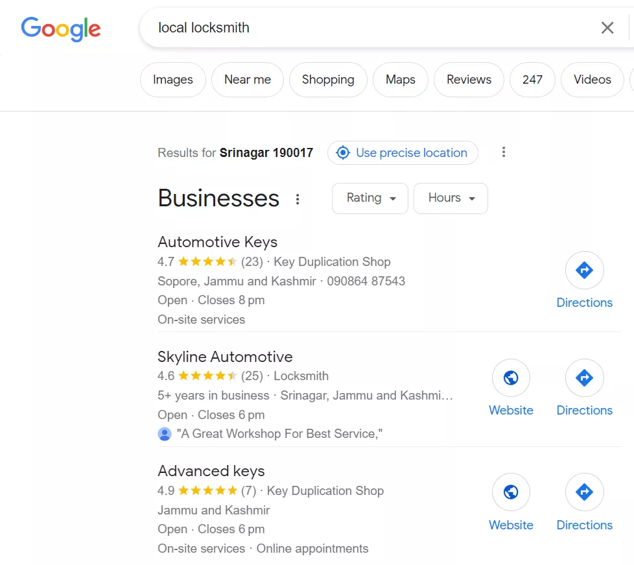This screenshot has width=634, height=565.
Task: Switch to the Images tab
Action: point(173,80)
